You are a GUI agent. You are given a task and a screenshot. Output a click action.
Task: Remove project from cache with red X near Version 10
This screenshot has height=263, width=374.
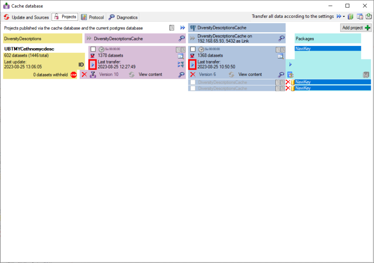(84, 74)
